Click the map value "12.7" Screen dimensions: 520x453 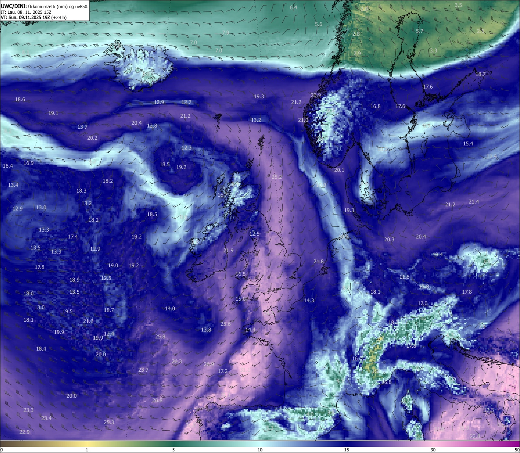pos(186,102)
